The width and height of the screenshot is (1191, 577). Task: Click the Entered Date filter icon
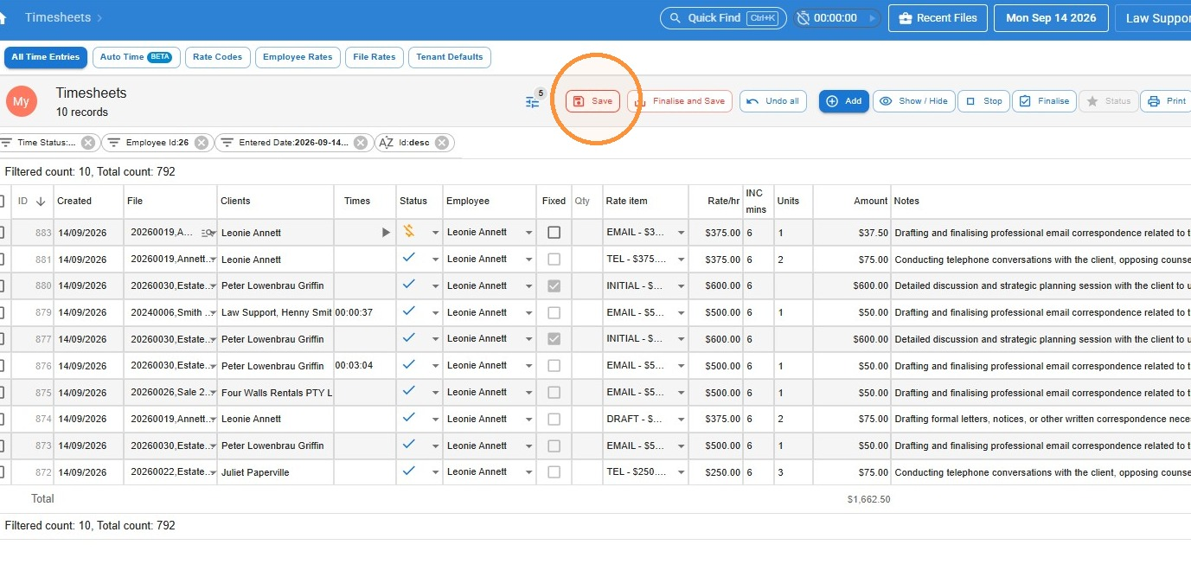(x=227, y=143)
